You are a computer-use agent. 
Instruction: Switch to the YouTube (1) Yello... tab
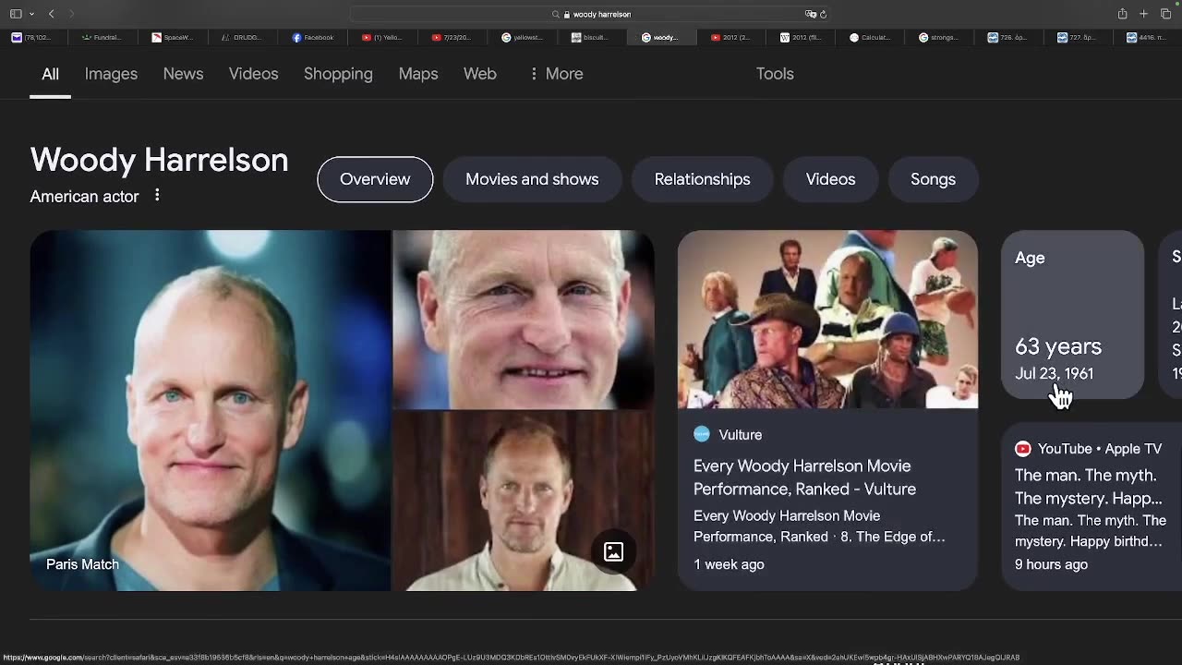(x=382, y=38)
